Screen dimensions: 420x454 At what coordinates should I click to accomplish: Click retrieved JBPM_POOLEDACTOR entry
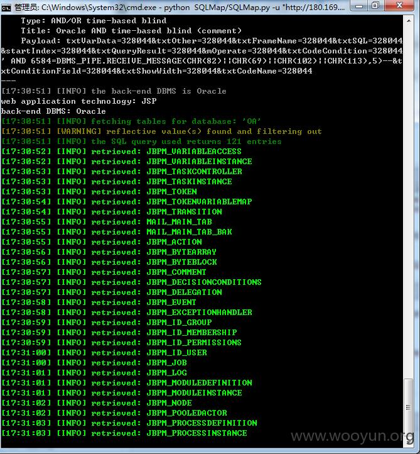click(114, 413)
